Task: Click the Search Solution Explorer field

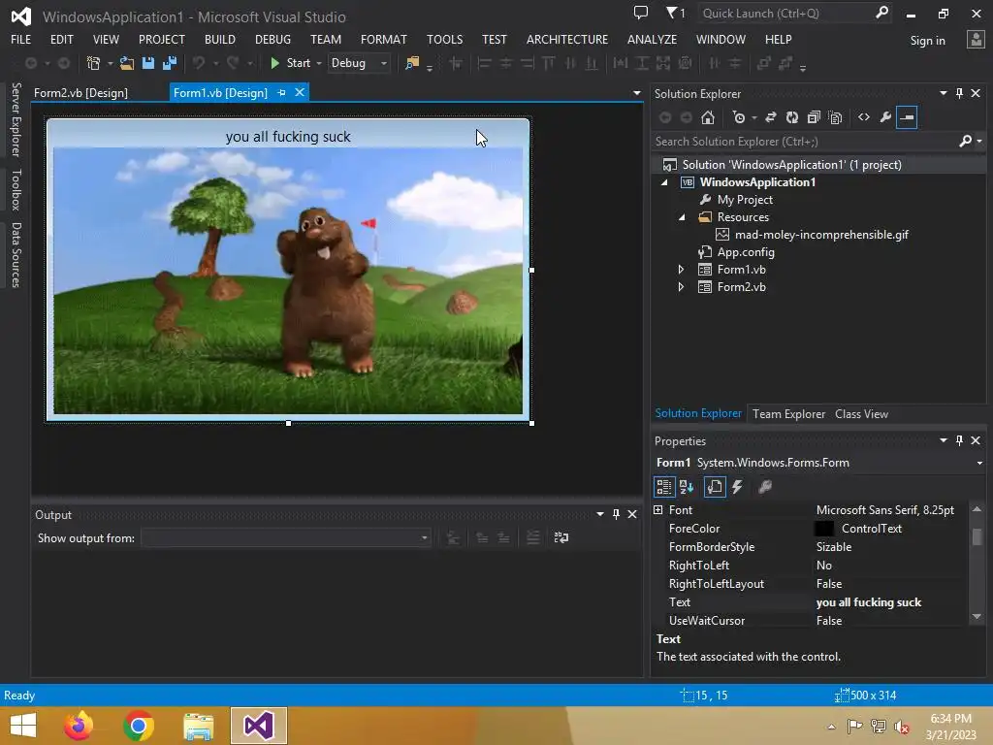Action: 804,142
